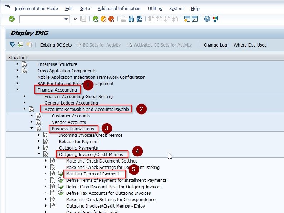Select Outgoing Payments tree entry

coord(78,148)
